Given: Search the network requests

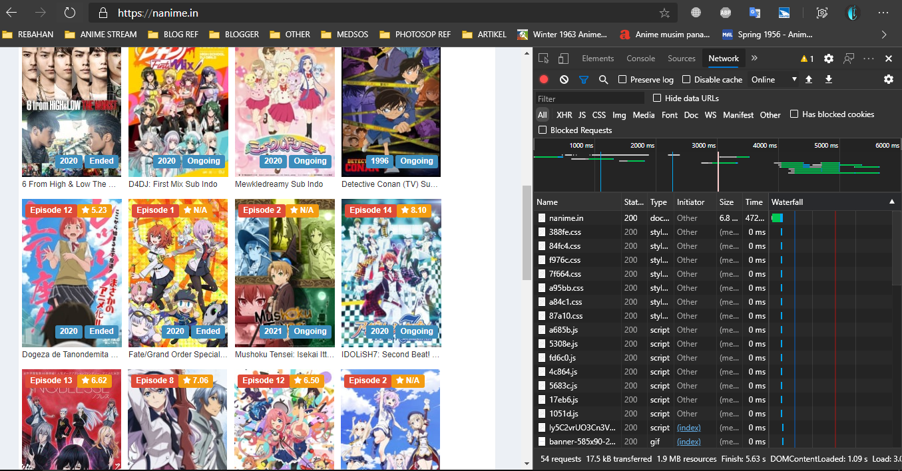Looking at the screenshot, I should coord(603,79).
